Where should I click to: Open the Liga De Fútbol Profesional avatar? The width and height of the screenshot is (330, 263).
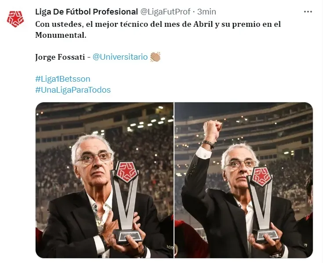(x=15, y=19)
